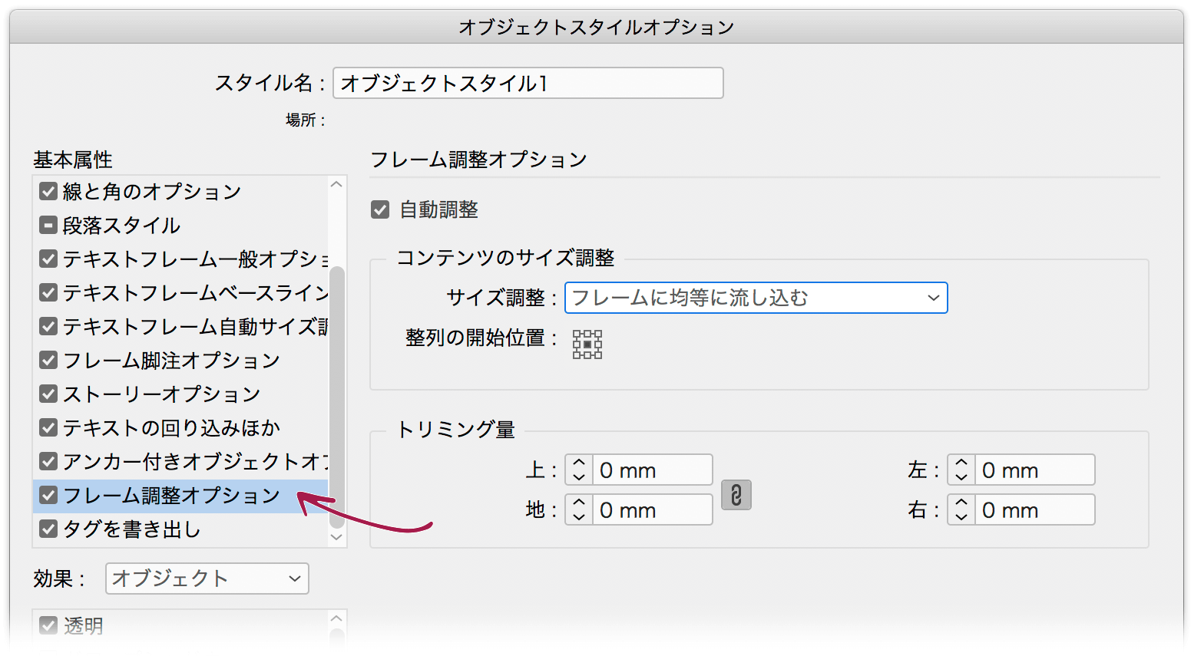Viewport: 1191px width, 656px height.
Task: Select the bottom-right reference point in the proxy
Action: 598,355
